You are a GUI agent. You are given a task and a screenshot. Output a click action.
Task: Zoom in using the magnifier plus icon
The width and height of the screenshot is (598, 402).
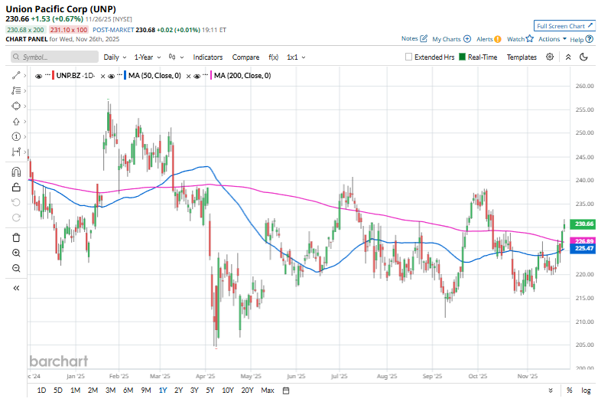pyautogui.click(x=16, y=253)
